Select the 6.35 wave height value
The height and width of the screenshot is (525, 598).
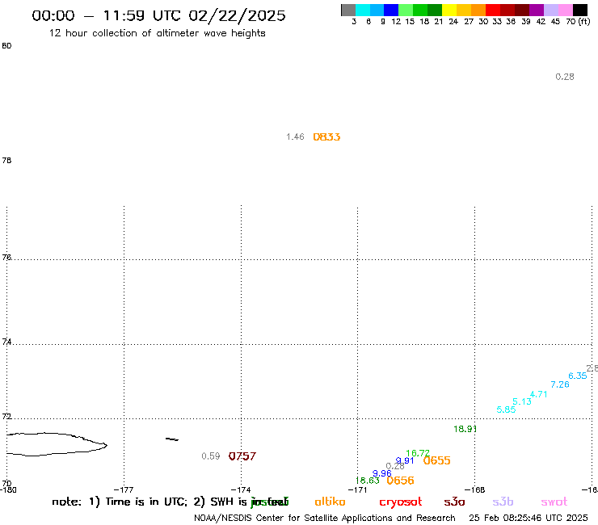578,376
